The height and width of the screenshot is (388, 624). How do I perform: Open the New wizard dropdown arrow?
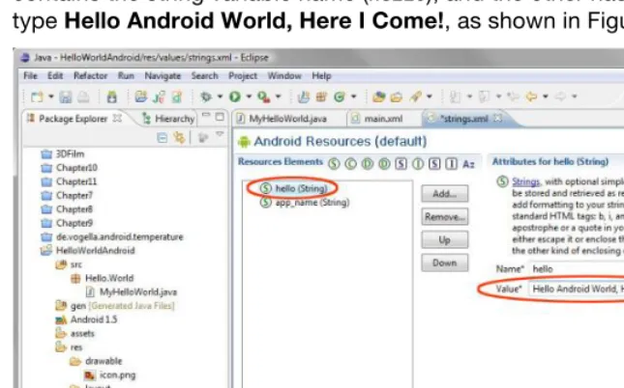pyautogui.click(x=51, y=97)
